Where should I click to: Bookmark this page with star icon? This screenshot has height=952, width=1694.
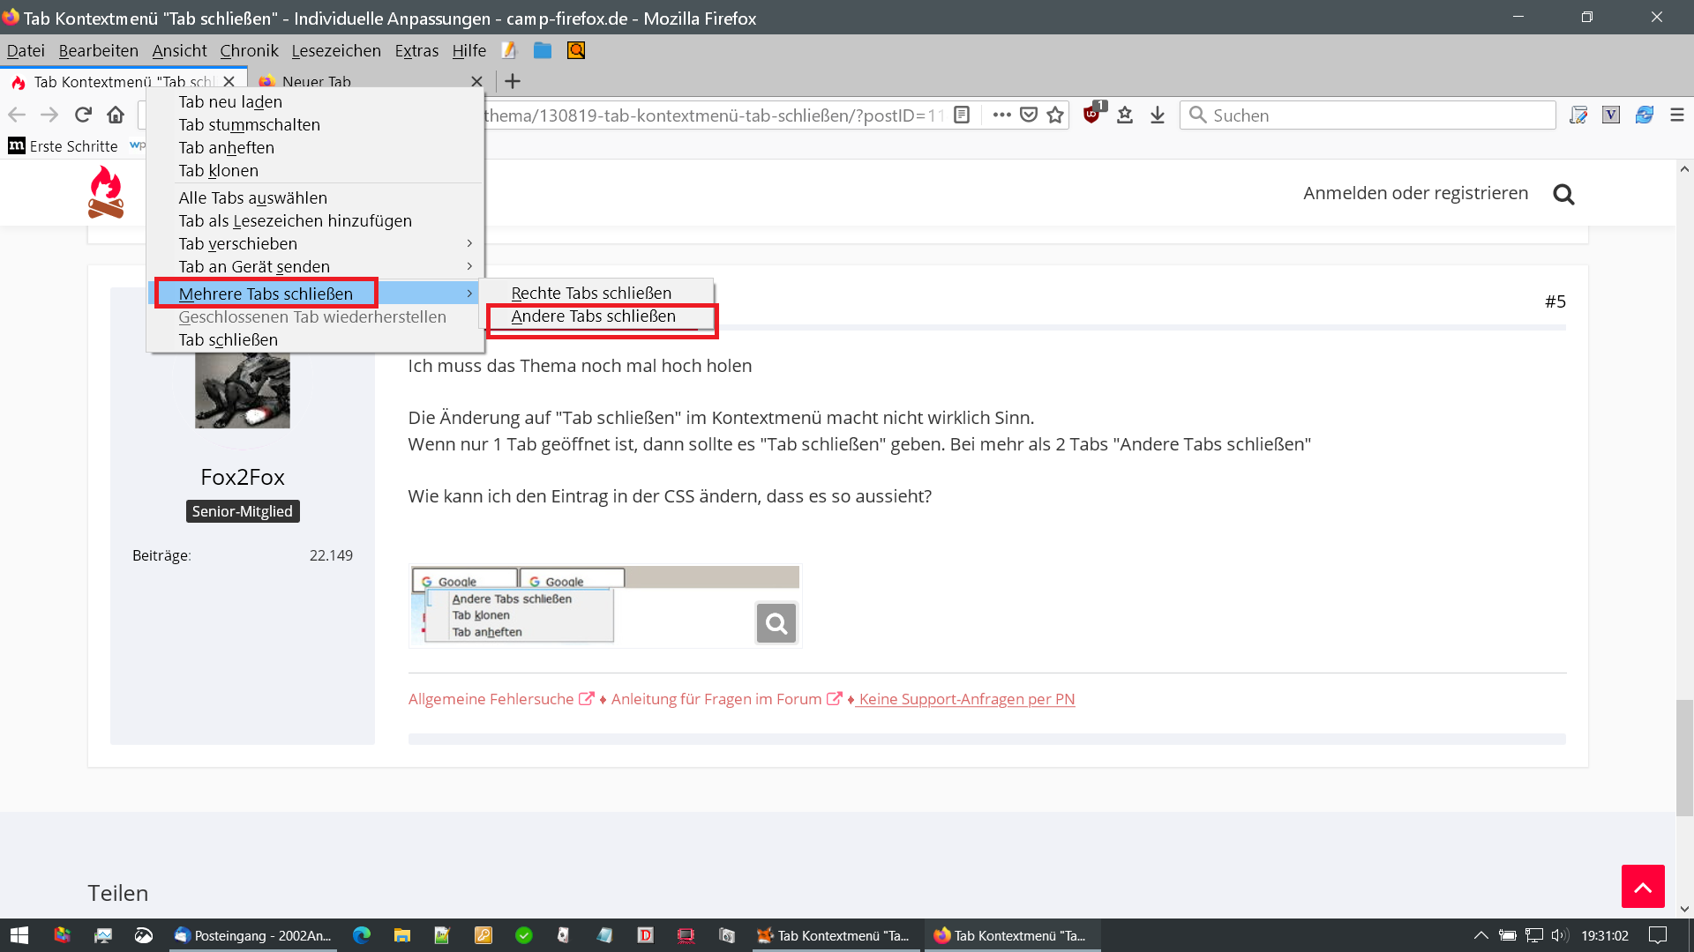(x=1055, y=115)
